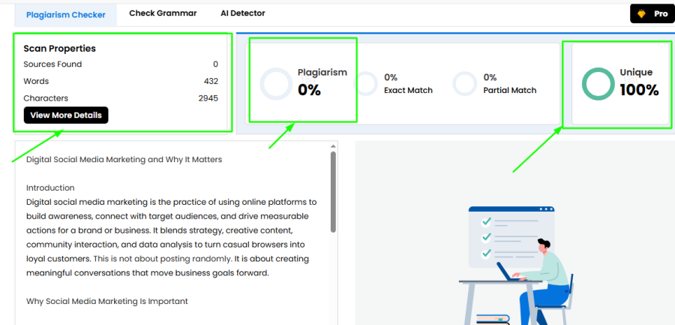Click the Scan Properties heading
675x325 pixels.
pyautogui.click(x=59, y=48)
